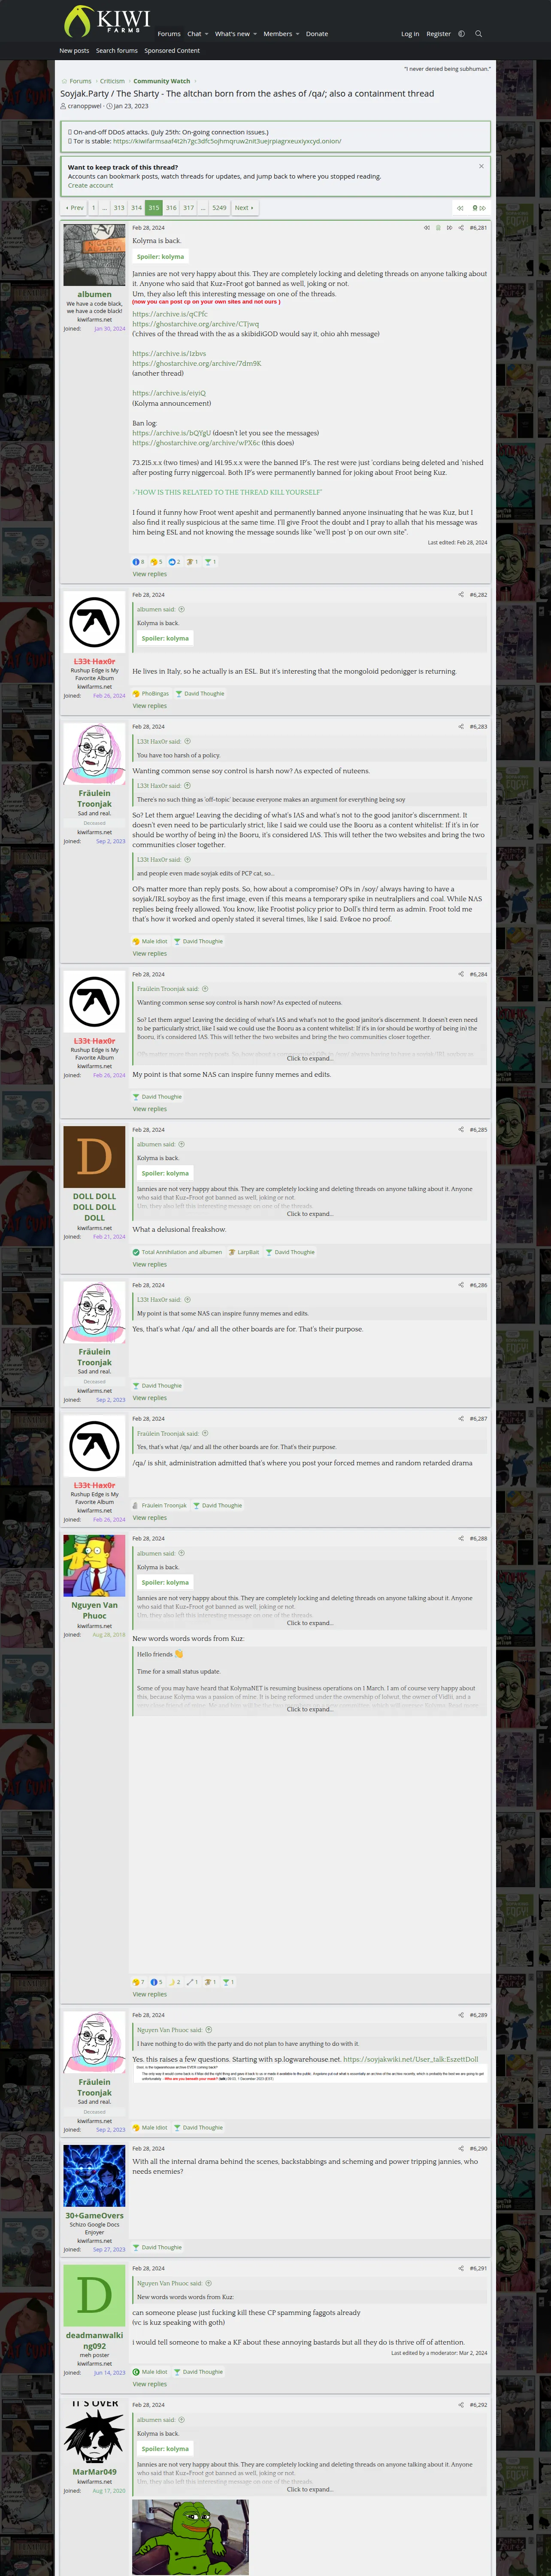Click up-arrow icon in L33t Hax0r quote of albumen
The height and width of the screenshot is (2576, 551).
181,609
